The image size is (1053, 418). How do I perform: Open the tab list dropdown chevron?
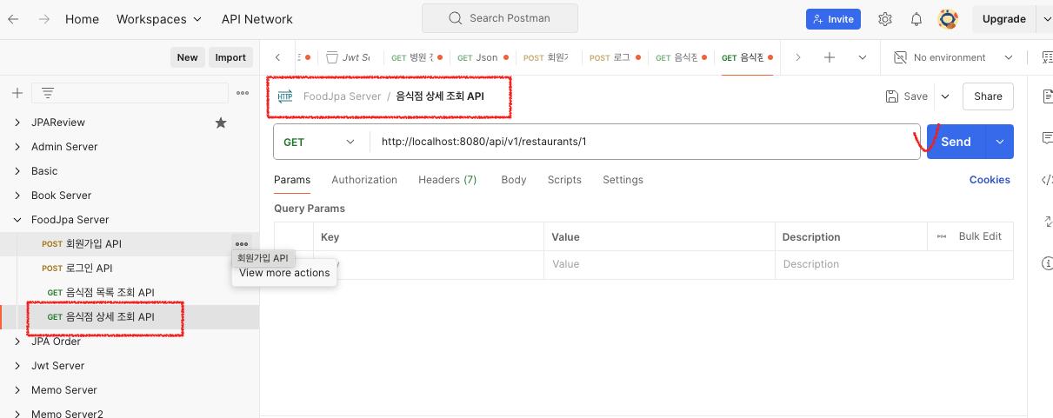point(863,57)
